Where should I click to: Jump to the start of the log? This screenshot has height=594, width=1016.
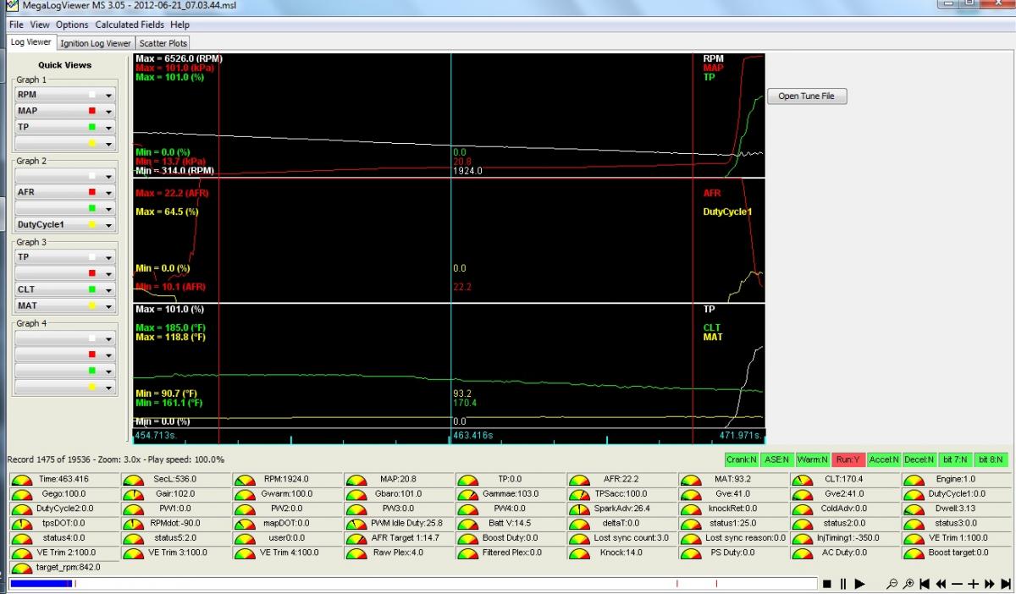924,584
